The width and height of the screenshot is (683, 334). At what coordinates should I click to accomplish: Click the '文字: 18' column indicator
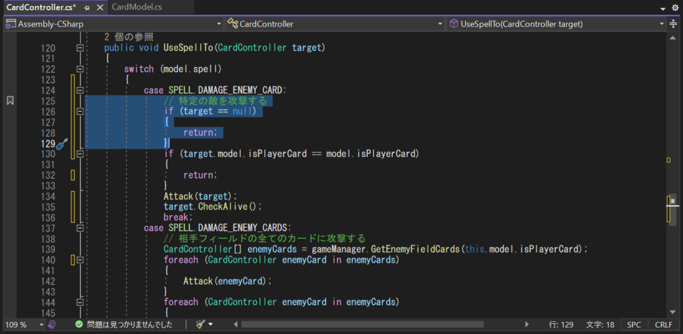(x=600, y=325)
